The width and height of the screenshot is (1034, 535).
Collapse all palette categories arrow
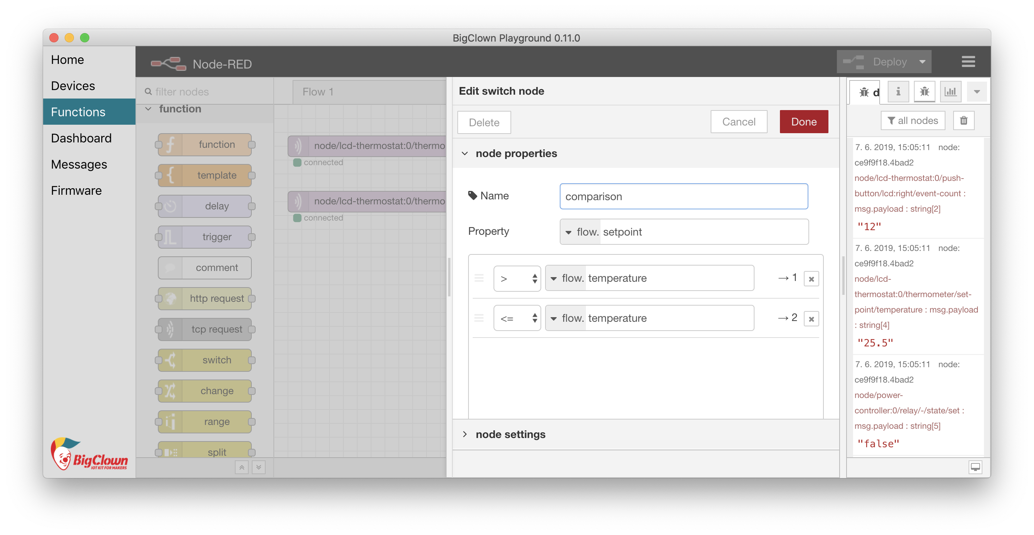(x=242, y=467)
